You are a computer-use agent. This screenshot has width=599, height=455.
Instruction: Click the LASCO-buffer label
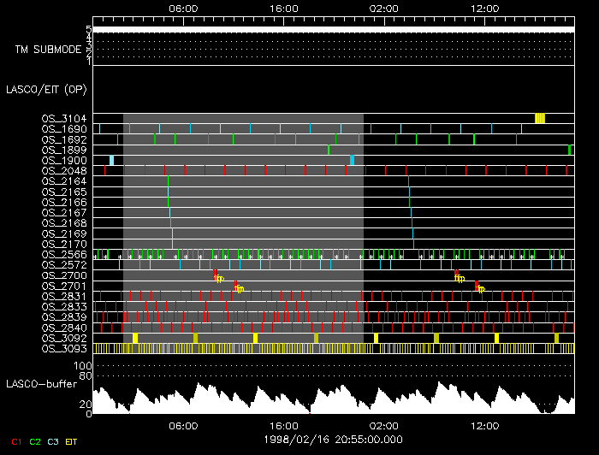[x=42, y=384]
